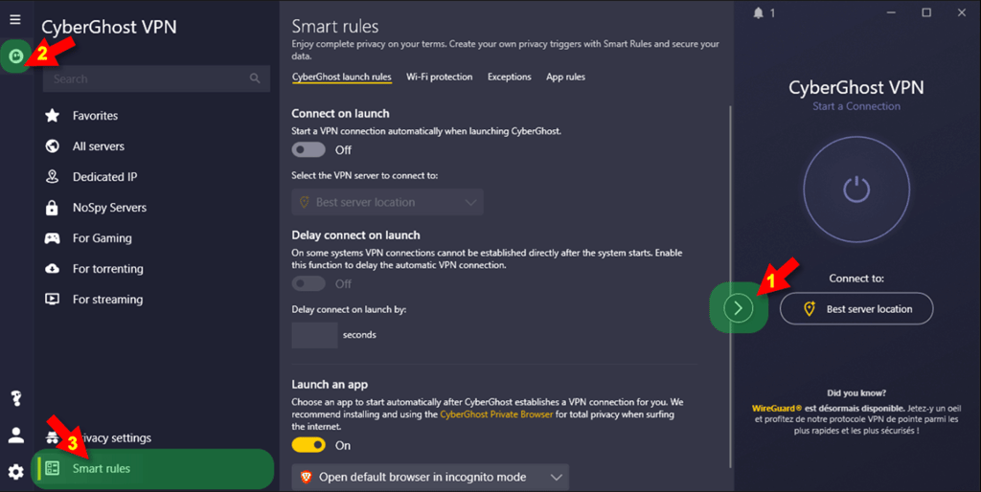Switch to Wi-Fi protection tab
Screen dimensions: 981x492
click(x=439, y=77)
